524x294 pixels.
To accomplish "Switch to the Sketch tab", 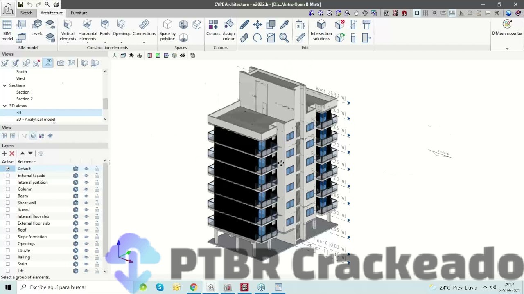I will [x=26, y=13].
